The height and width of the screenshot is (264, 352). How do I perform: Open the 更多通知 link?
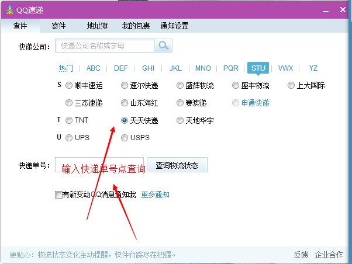(x=156, y=194)
